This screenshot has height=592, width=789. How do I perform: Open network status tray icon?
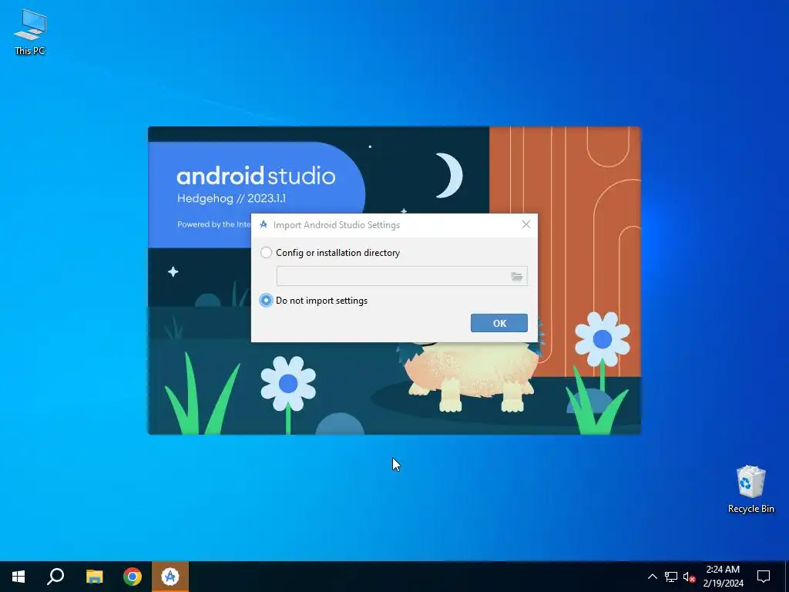point(671,577)
